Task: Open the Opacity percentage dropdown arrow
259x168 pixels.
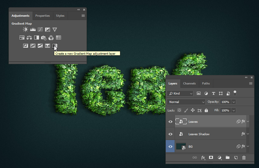Action: point(234,102)
